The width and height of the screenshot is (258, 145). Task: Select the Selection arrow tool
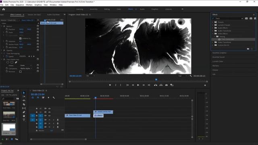click(24, 93)
